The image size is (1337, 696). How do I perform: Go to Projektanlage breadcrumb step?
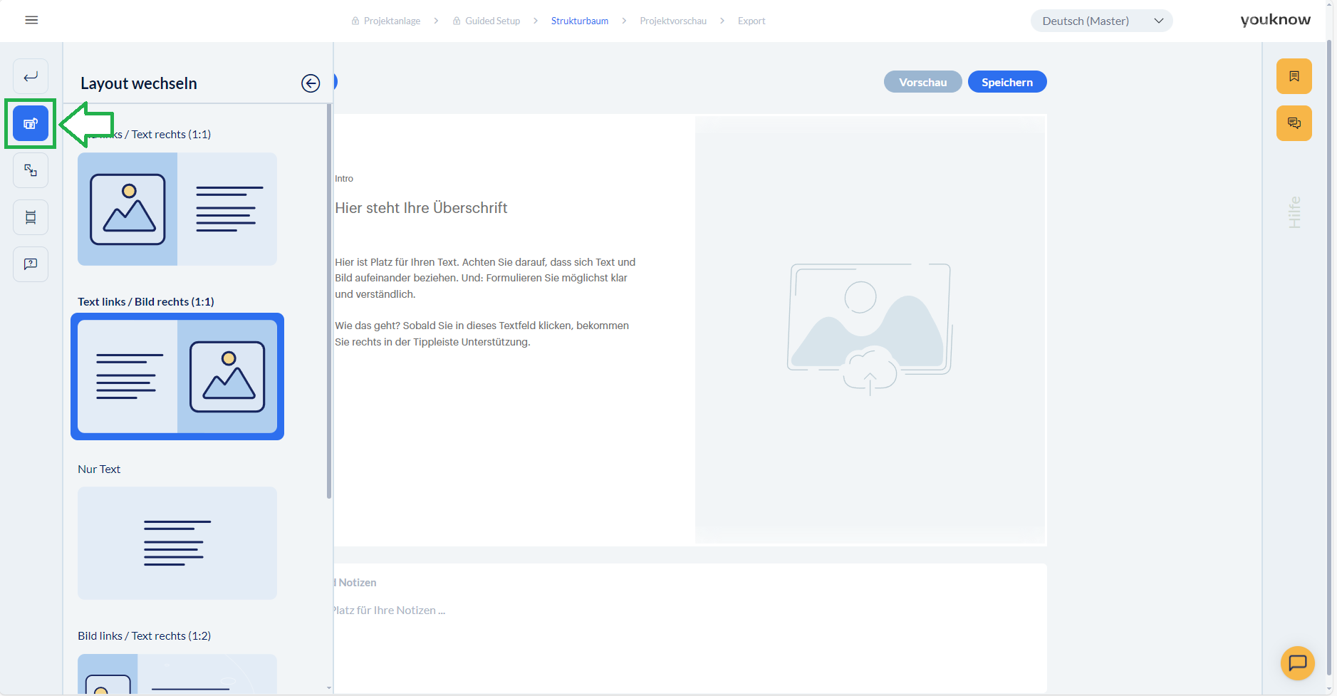pyautogui.click(x=386, y=21)
